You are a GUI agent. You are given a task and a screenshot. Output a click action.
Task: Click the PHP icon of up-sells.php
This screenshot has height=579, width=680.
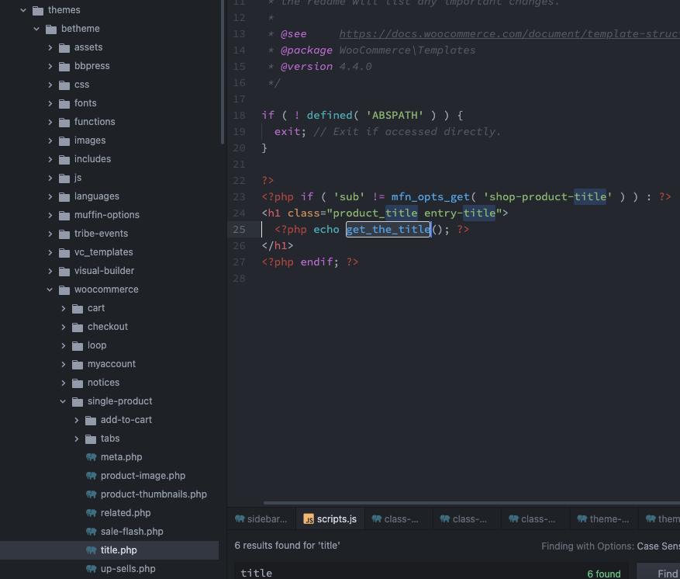[x=91, y=569]
